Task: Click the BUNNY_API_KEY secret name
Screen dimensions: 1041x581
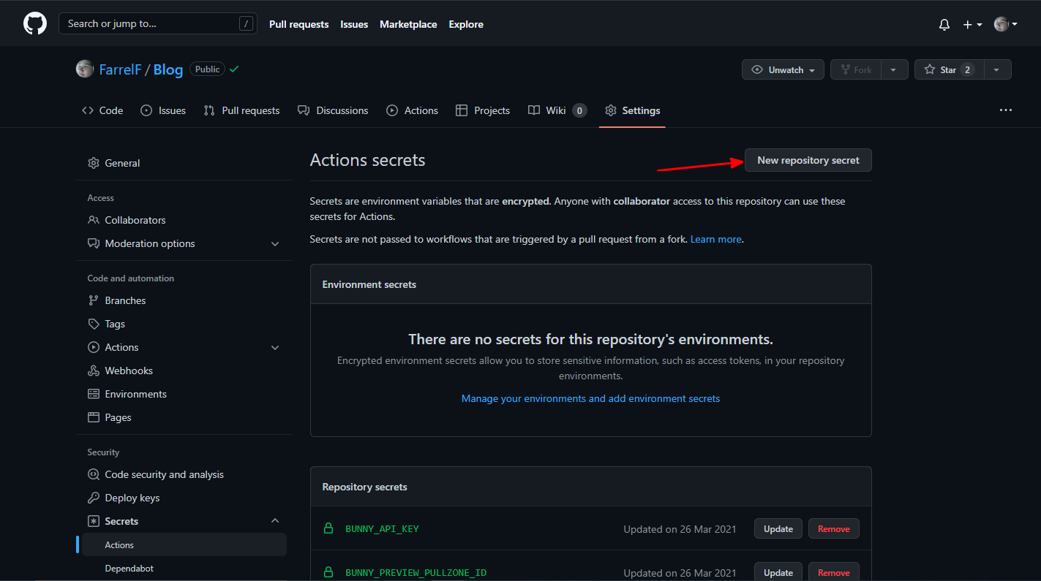Action: [x=382, y=528]
